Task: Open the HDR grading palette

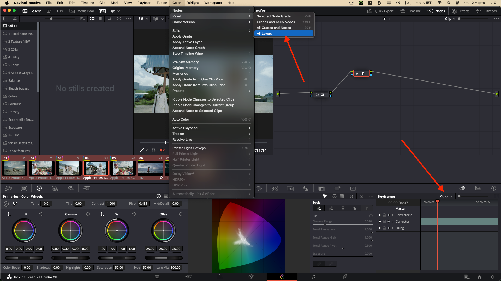Action: coord(55,188)
